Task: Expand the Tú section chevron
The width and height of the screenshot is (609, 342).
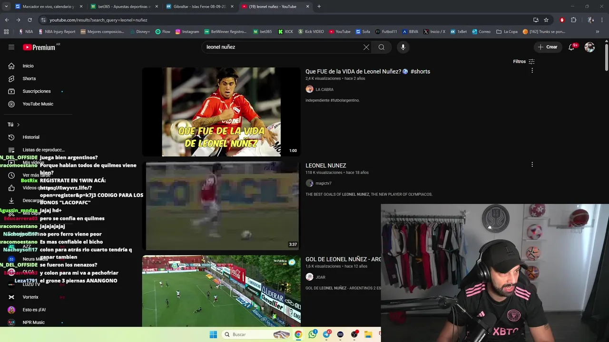Action: [x=18, y=124]
